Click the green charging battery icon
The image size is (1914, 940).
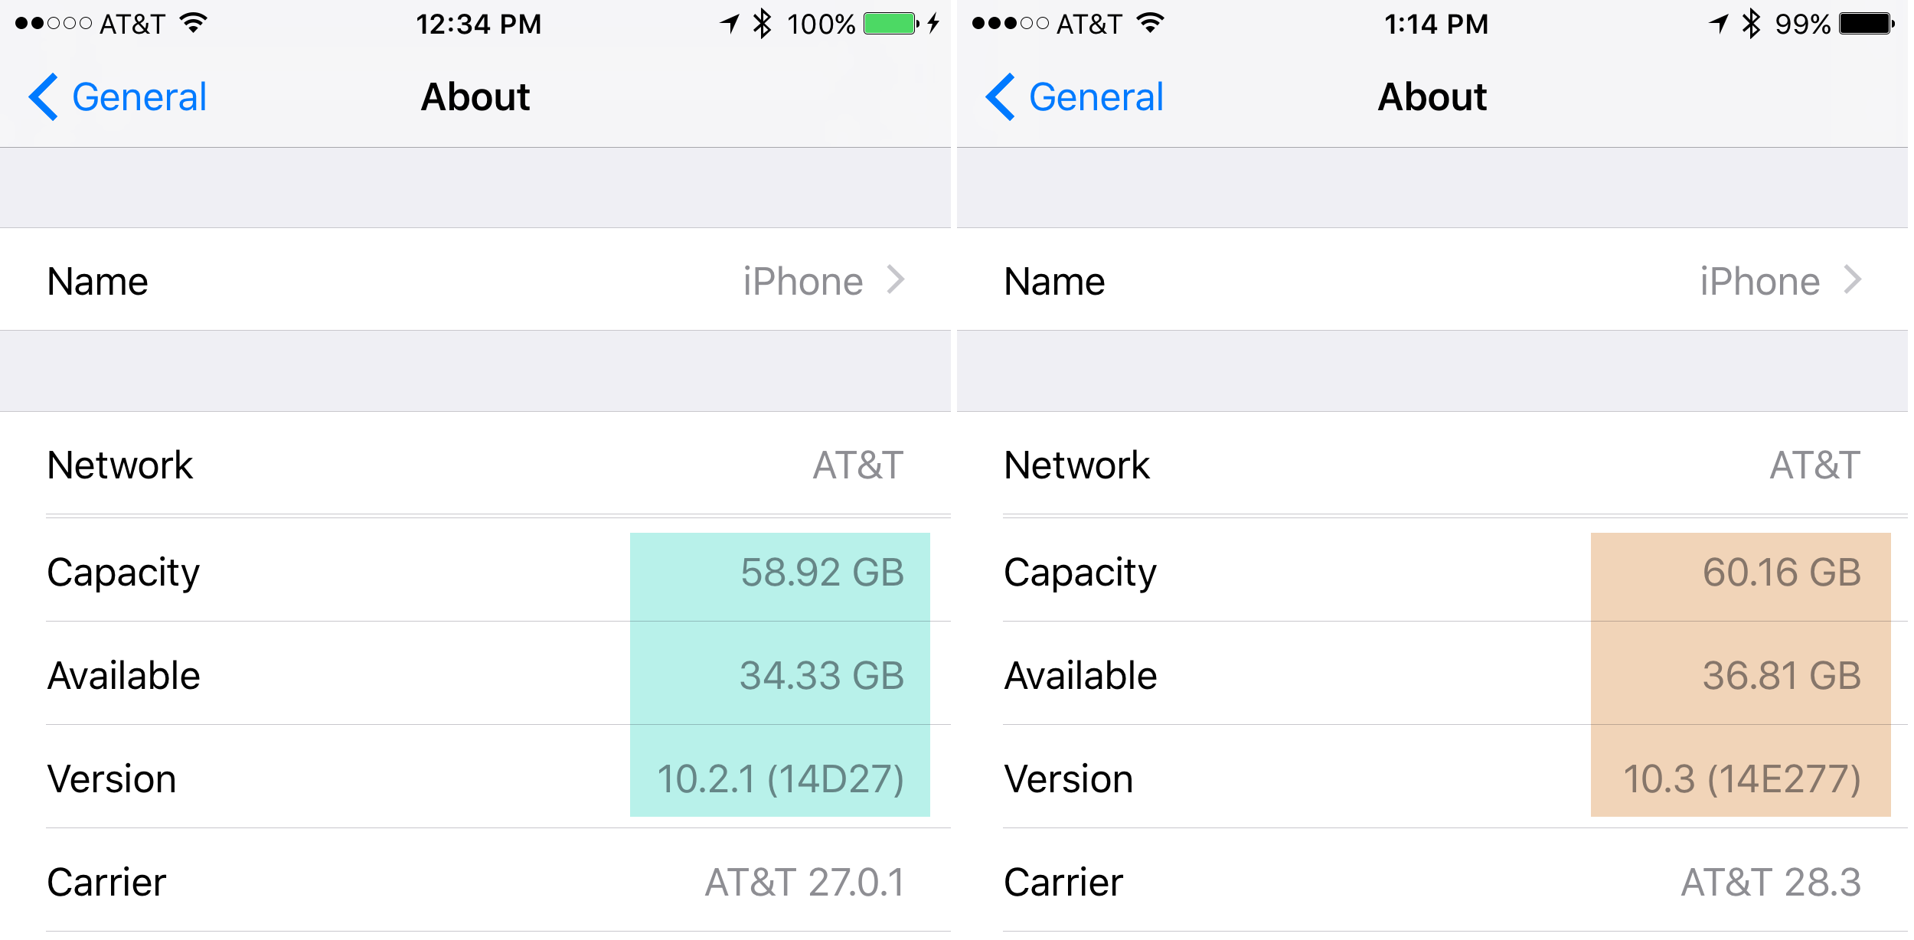pos(890,24)
